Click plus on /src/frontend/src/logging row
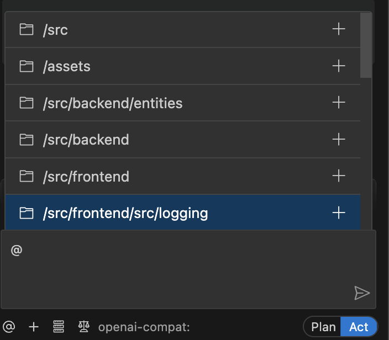The width and height of the screenshot is (389, 340). [339, 212]
